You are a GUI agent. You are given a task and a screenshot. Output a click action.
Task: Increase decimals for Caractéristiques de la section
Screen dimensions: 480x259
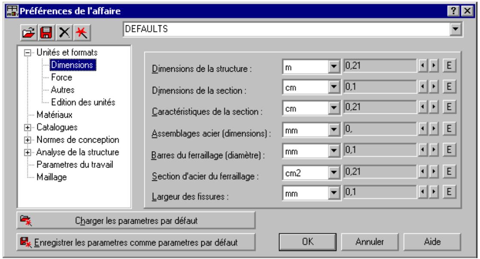click(x=434, y=107)
